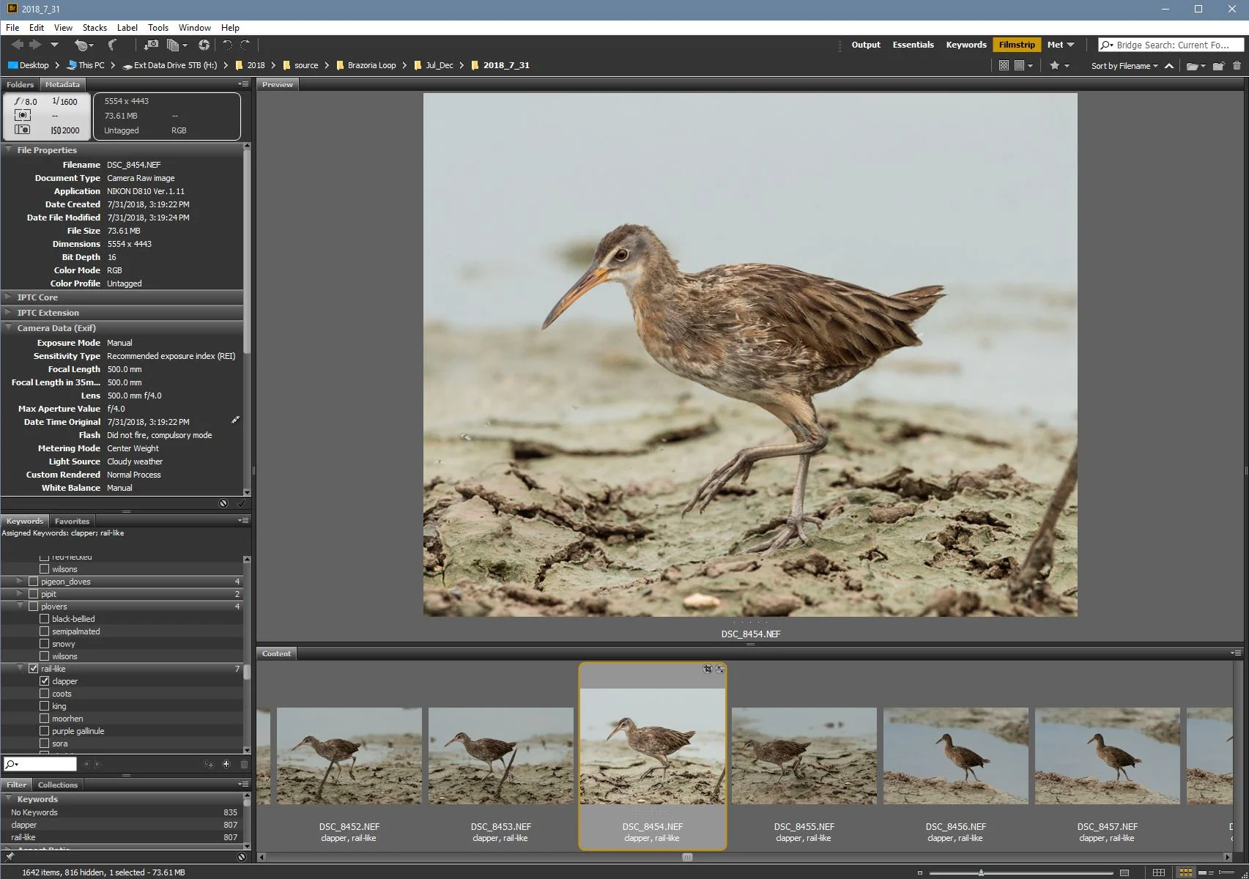Click the New Keyword plus icon
Screen dimensions: 1249x879
[x=226, y=764]
